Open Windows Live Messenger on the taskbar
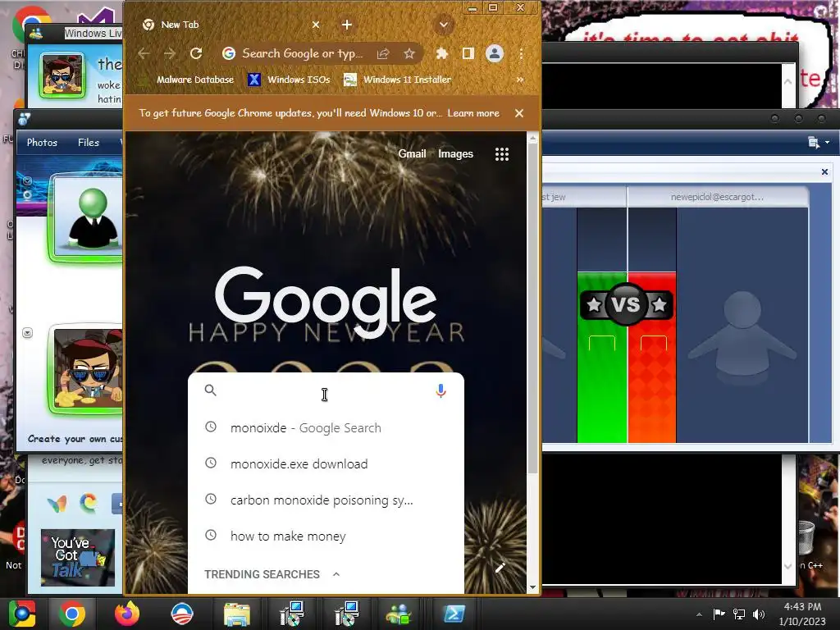Image resolution: width=840 pixels, height=630 pixels. coord(399,614)
